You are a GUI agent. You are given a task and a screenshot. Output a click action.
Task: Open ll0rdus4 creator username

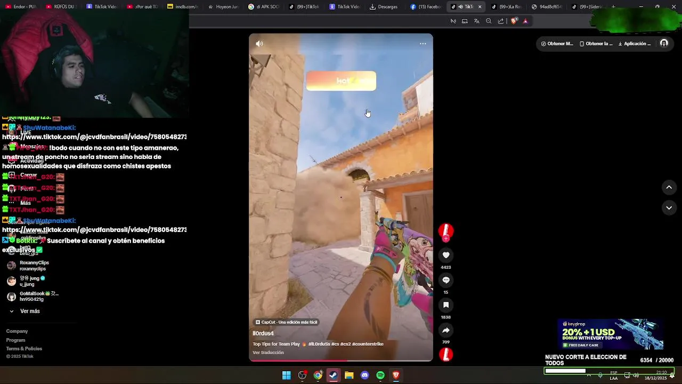[263, 333]
